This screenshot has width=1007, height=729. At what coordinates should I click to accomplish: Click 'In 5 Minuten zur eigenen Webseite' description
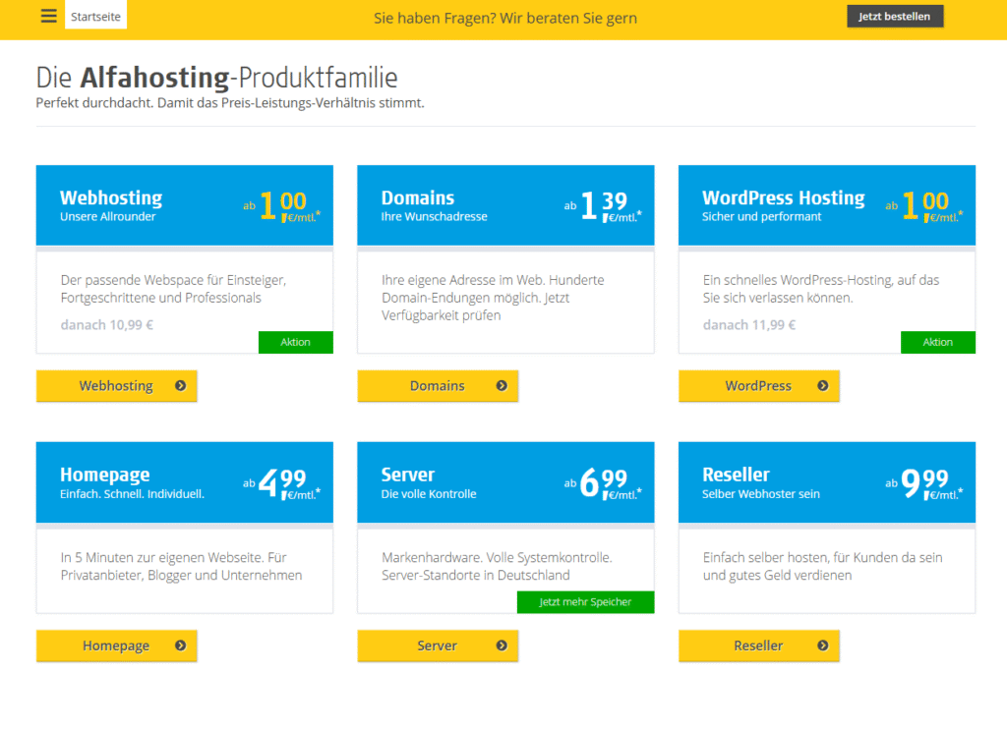pyautogui.click(x=181, y=566)
